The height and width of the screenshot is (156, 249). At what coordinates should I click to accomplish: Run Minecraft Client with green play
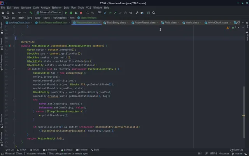click(66, 13)
